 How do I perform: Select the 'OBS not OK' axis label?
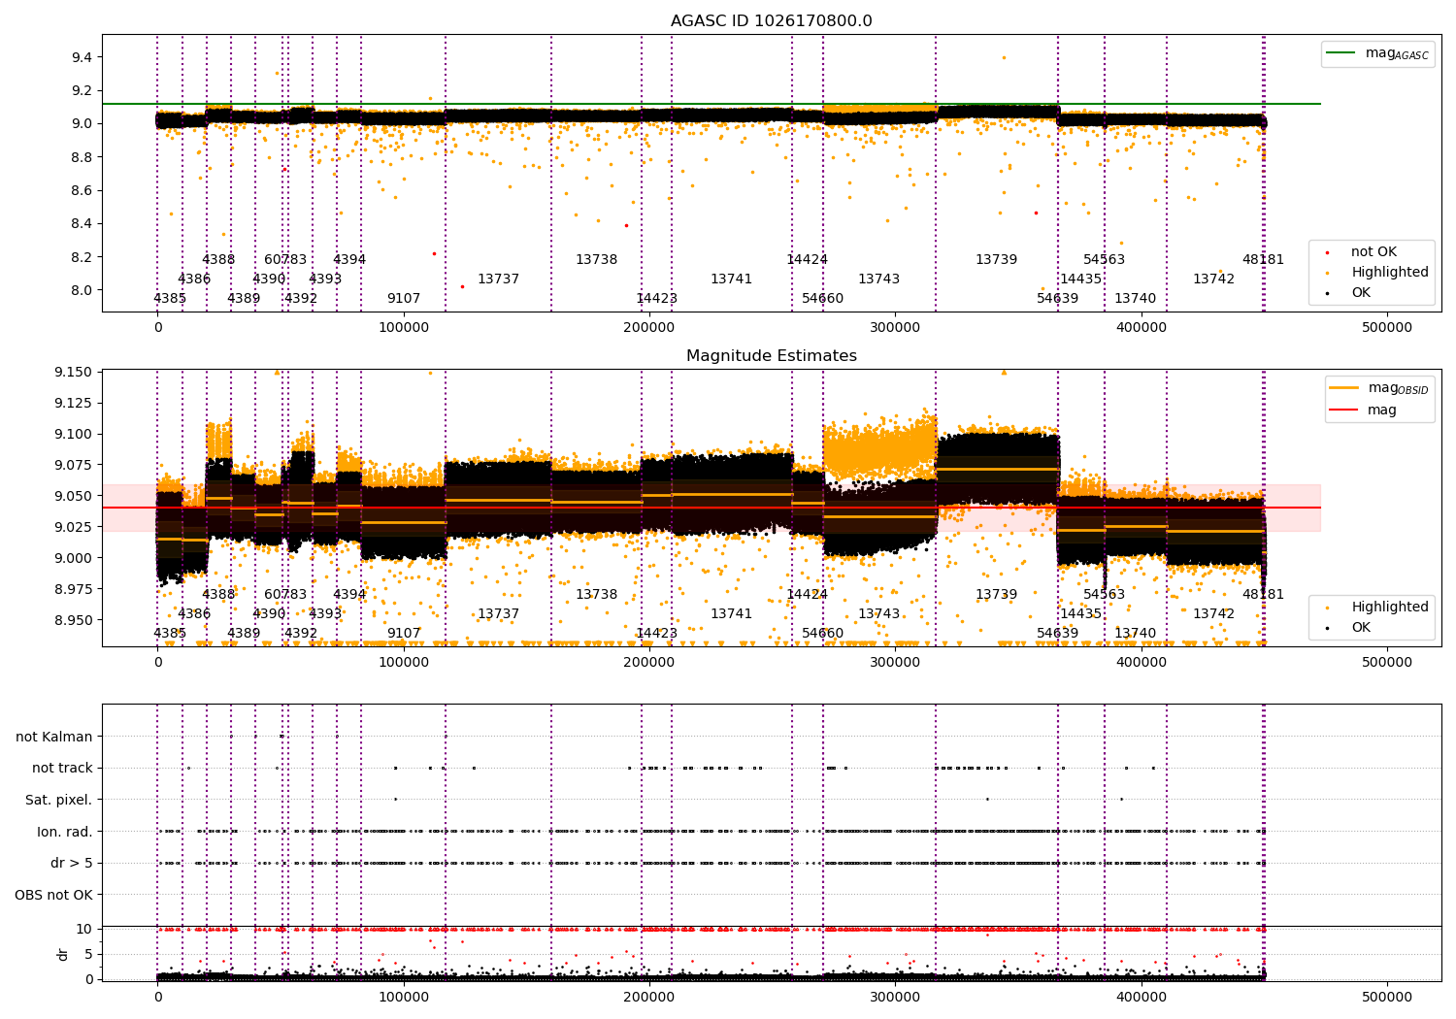[54, 895]
